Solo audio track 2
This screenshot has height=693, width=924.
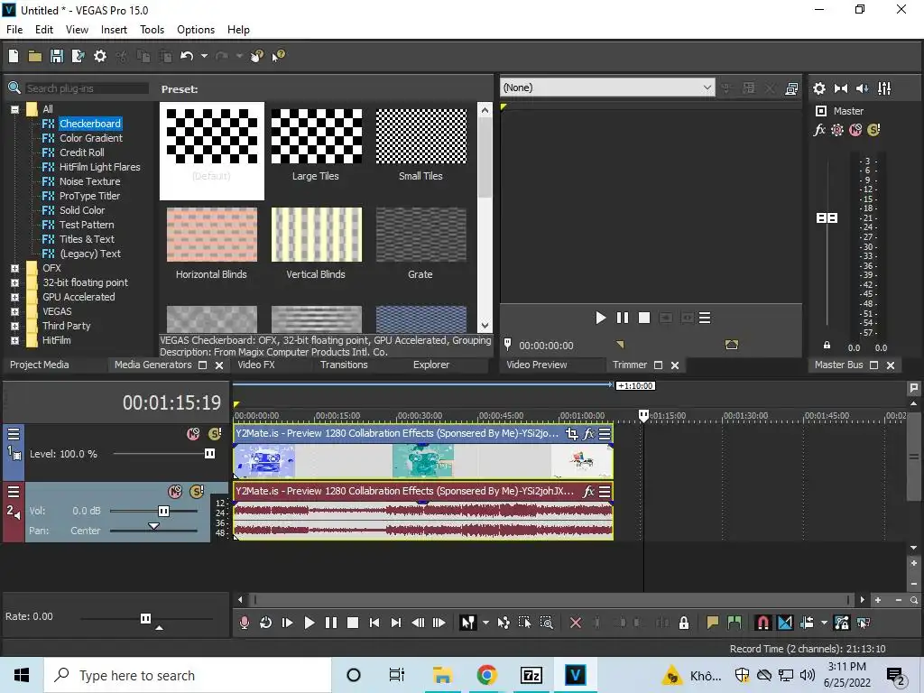(x=196, y=492)
